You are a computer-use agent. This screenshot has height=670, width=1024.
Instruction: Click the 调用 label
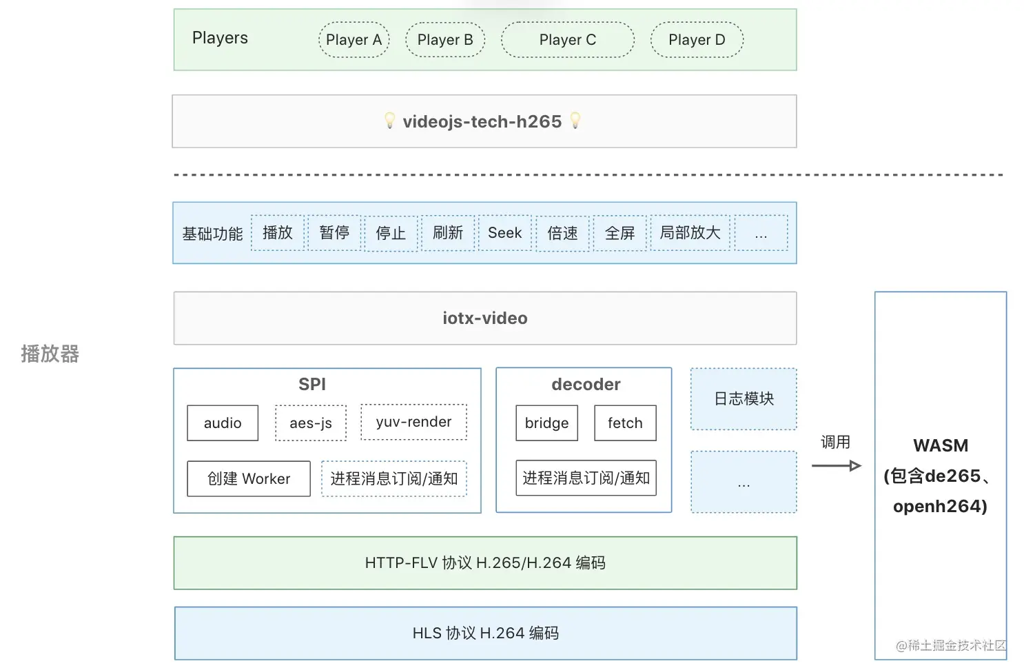pyautogui.click(x=836, y=443)
